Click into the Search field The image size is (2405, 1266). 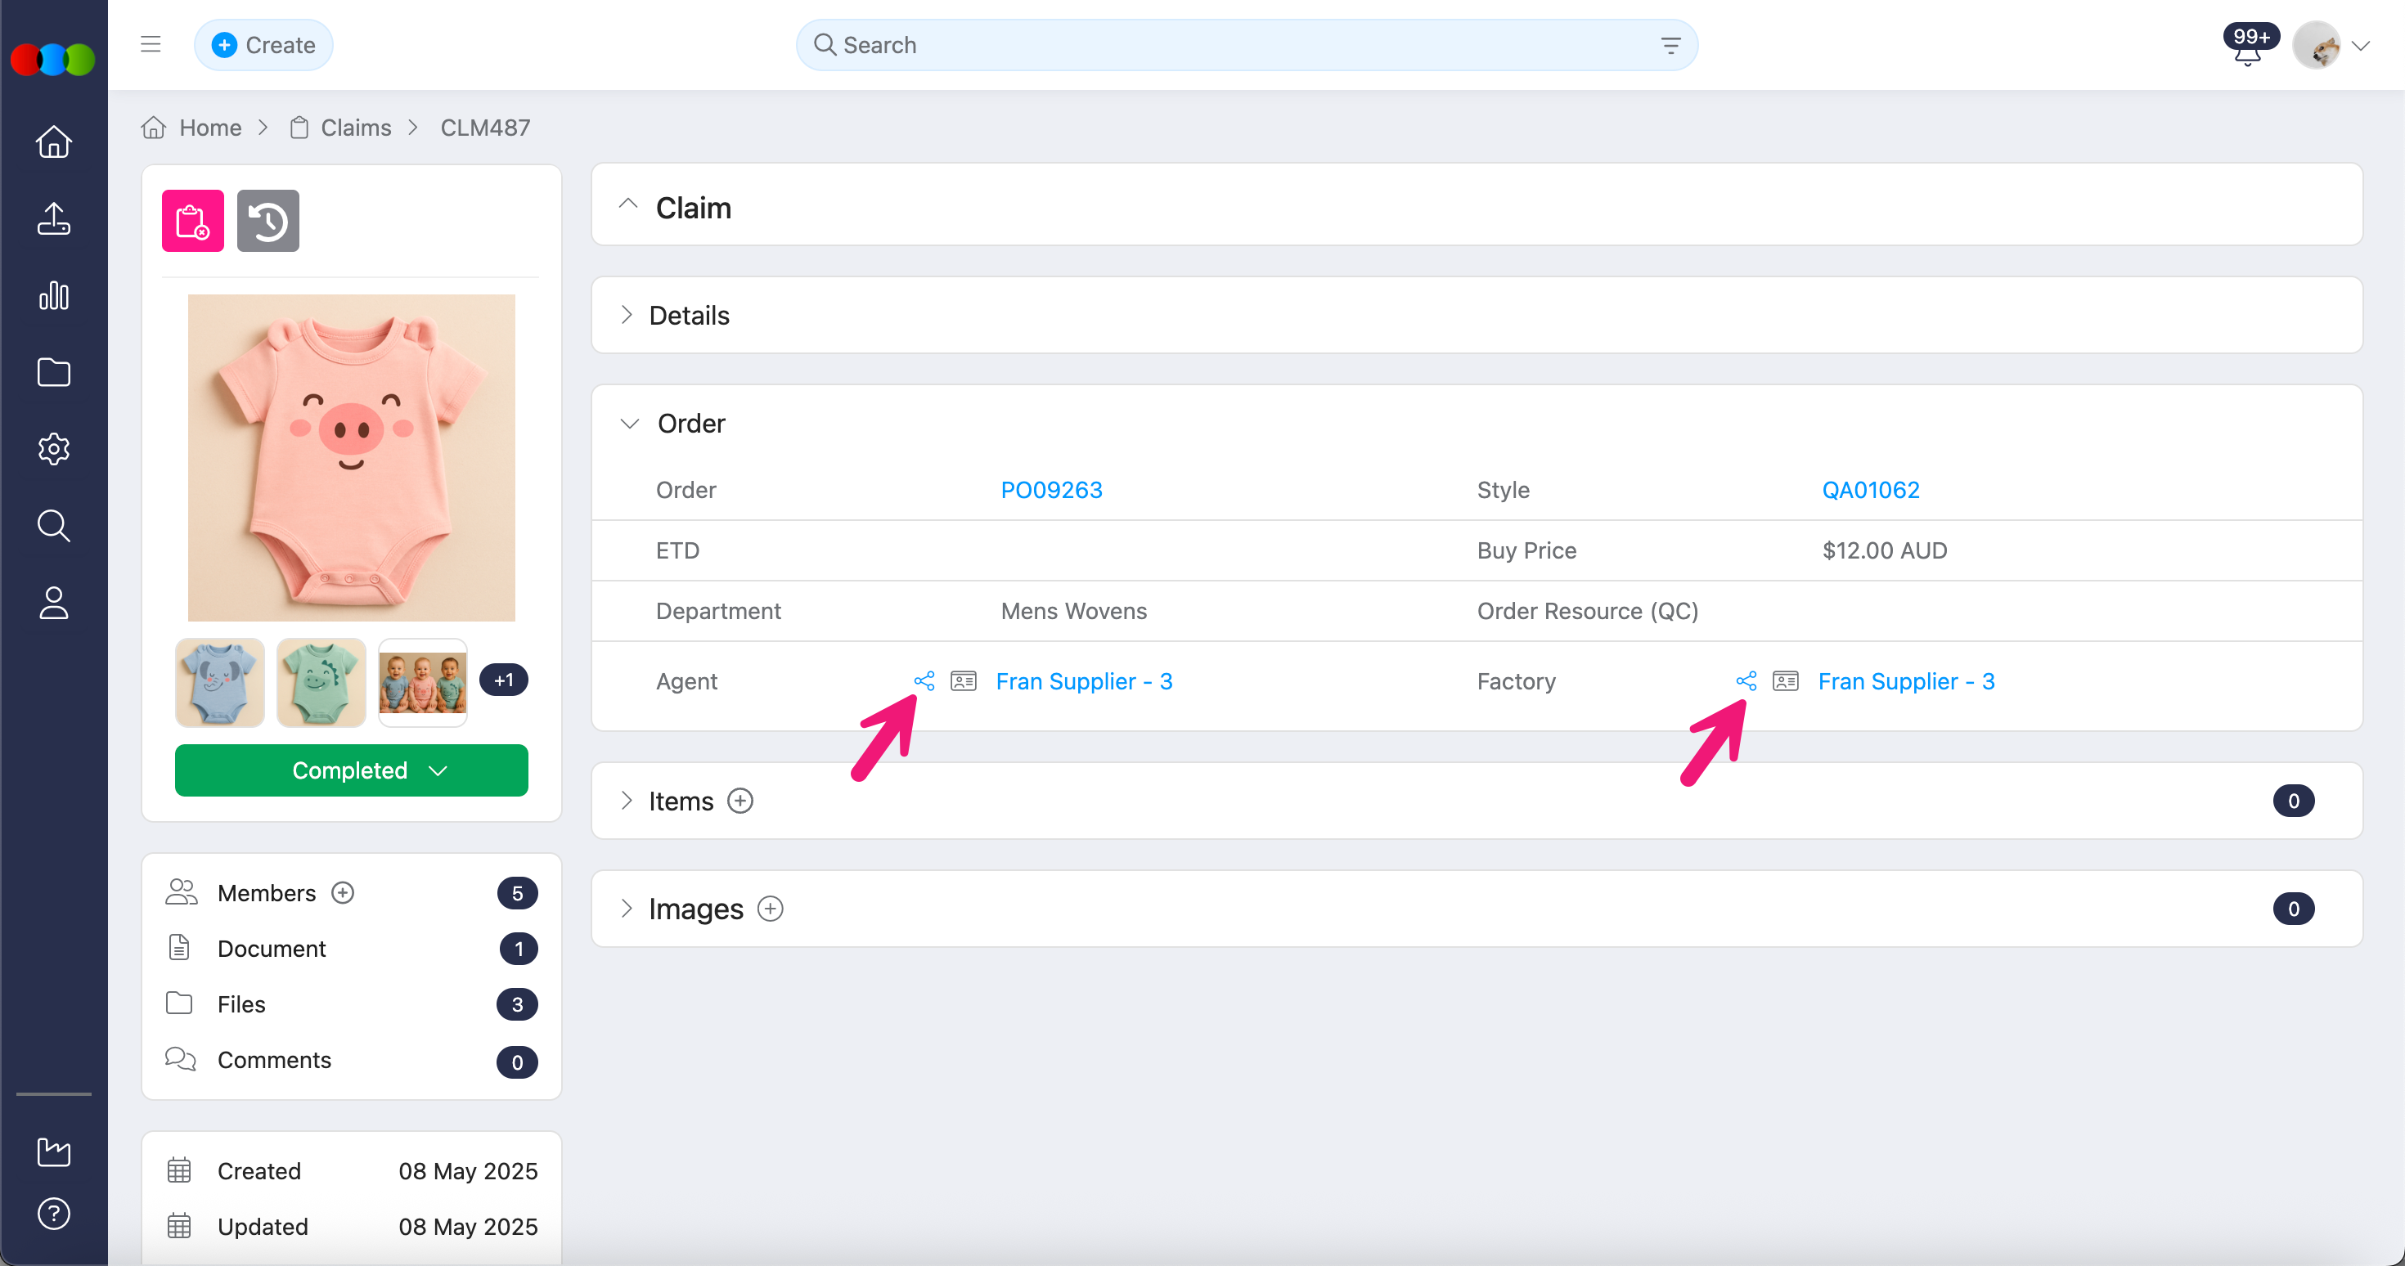pos(1233,45)
